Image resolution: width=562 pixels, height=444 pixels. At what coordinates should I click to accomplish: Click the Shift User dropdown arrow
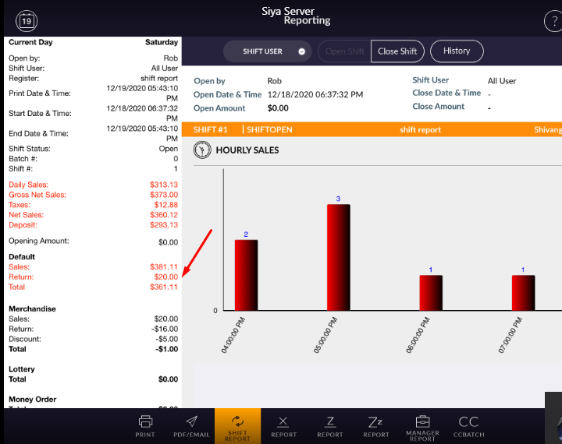point(301,51)
